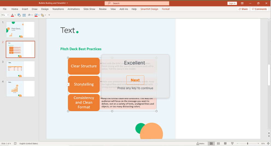Image resolution: width=271 pixels, height=146 pixels.
Task: Click the Next Slide double-arrow button
Action: [x=269, y=136]
